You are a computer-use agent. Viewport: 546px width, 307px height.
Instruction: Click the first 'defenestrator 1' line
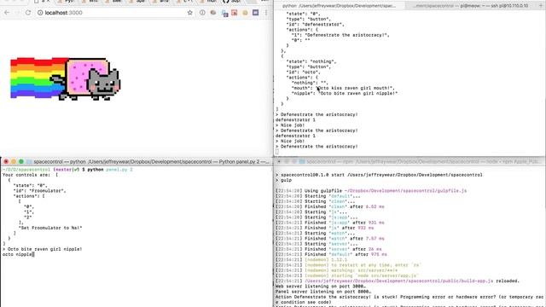pos(295,119)
